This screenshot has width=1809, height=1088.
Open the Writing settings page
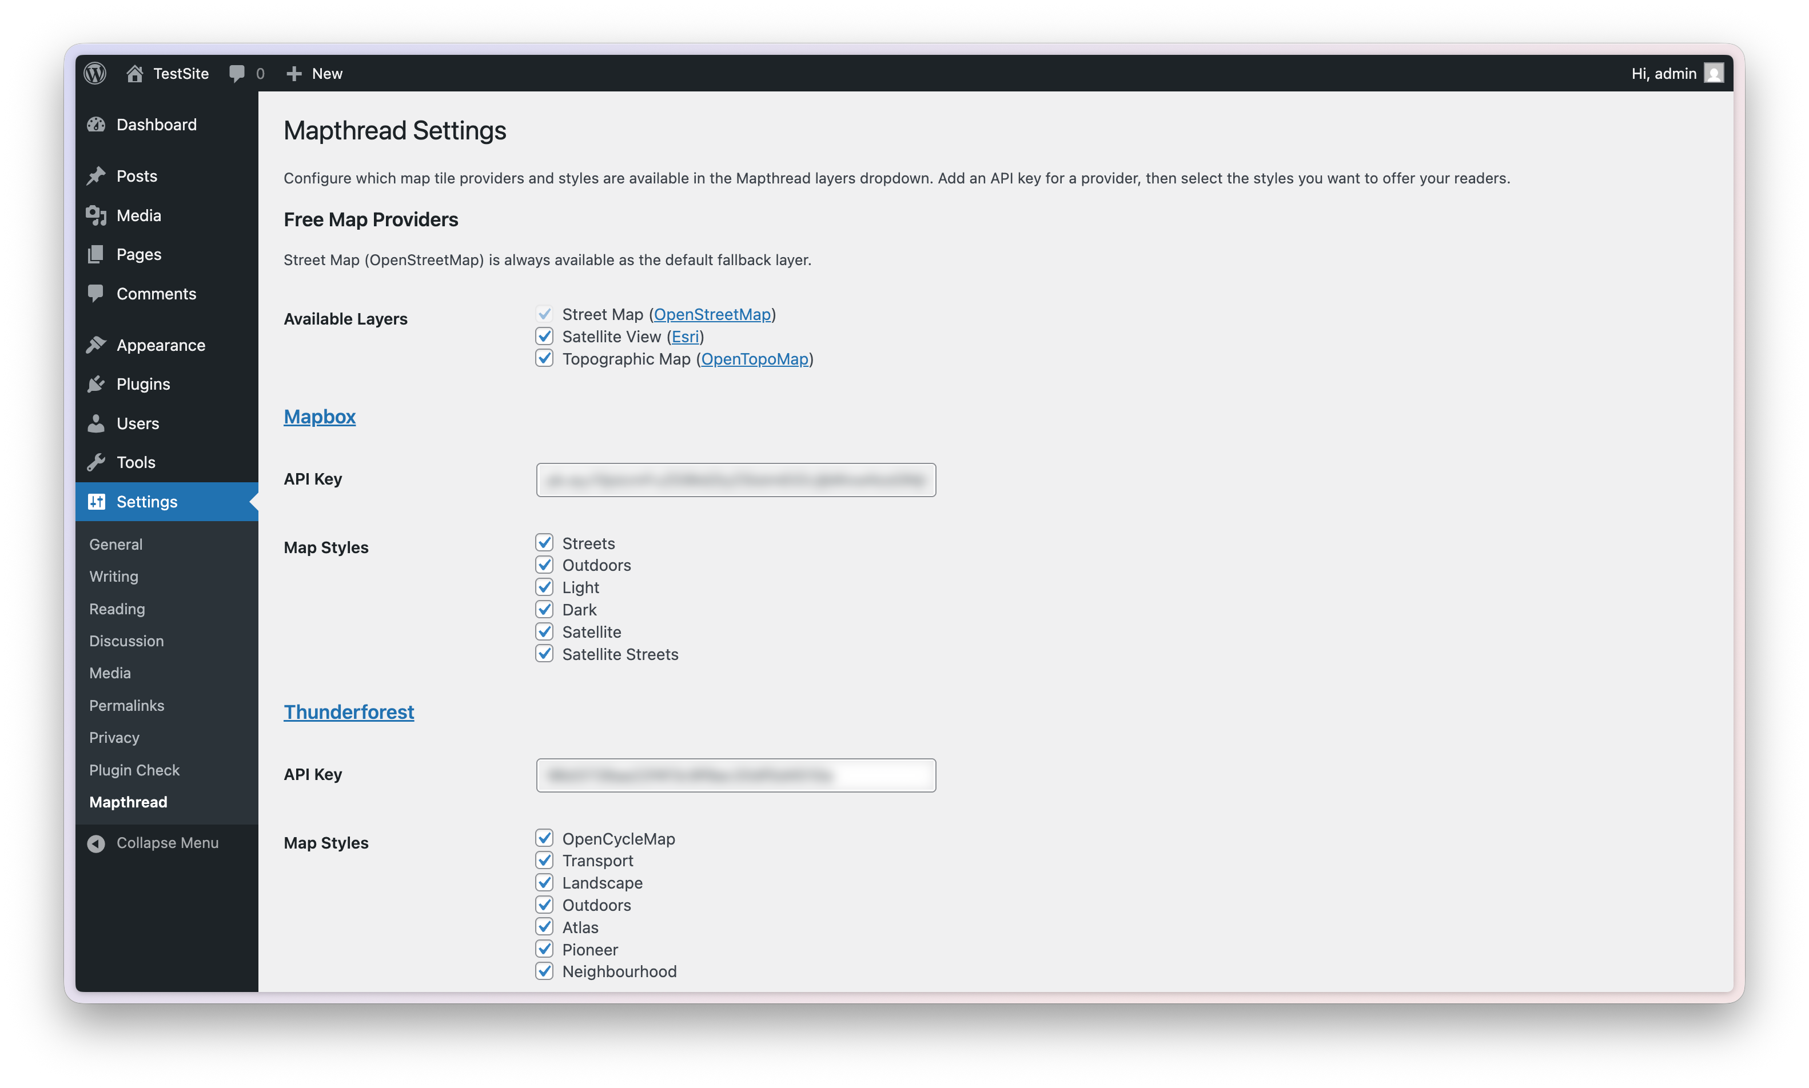[x=113, y=576]
